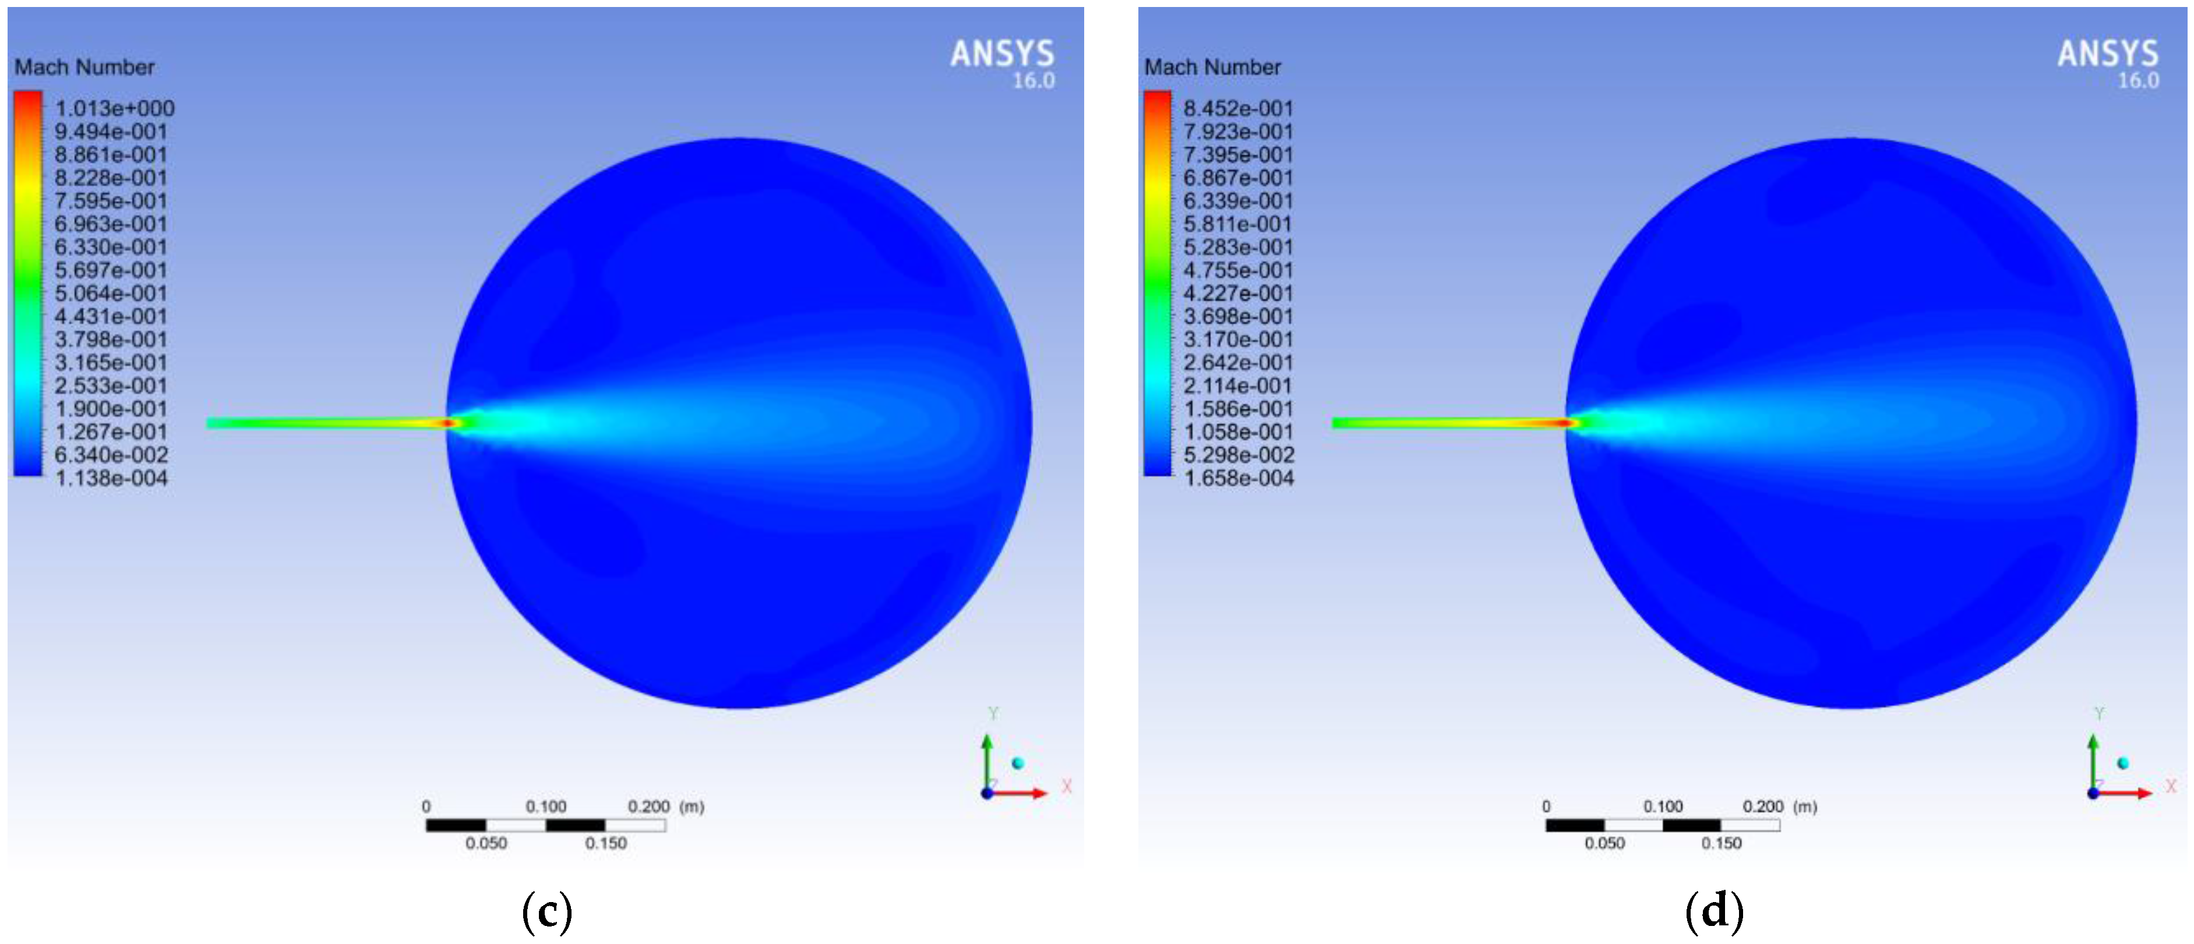Viewport: 2194px width, 944px height.
Task: Click the right panel Mach Number legend title
Action: [x=1212, y=67]
